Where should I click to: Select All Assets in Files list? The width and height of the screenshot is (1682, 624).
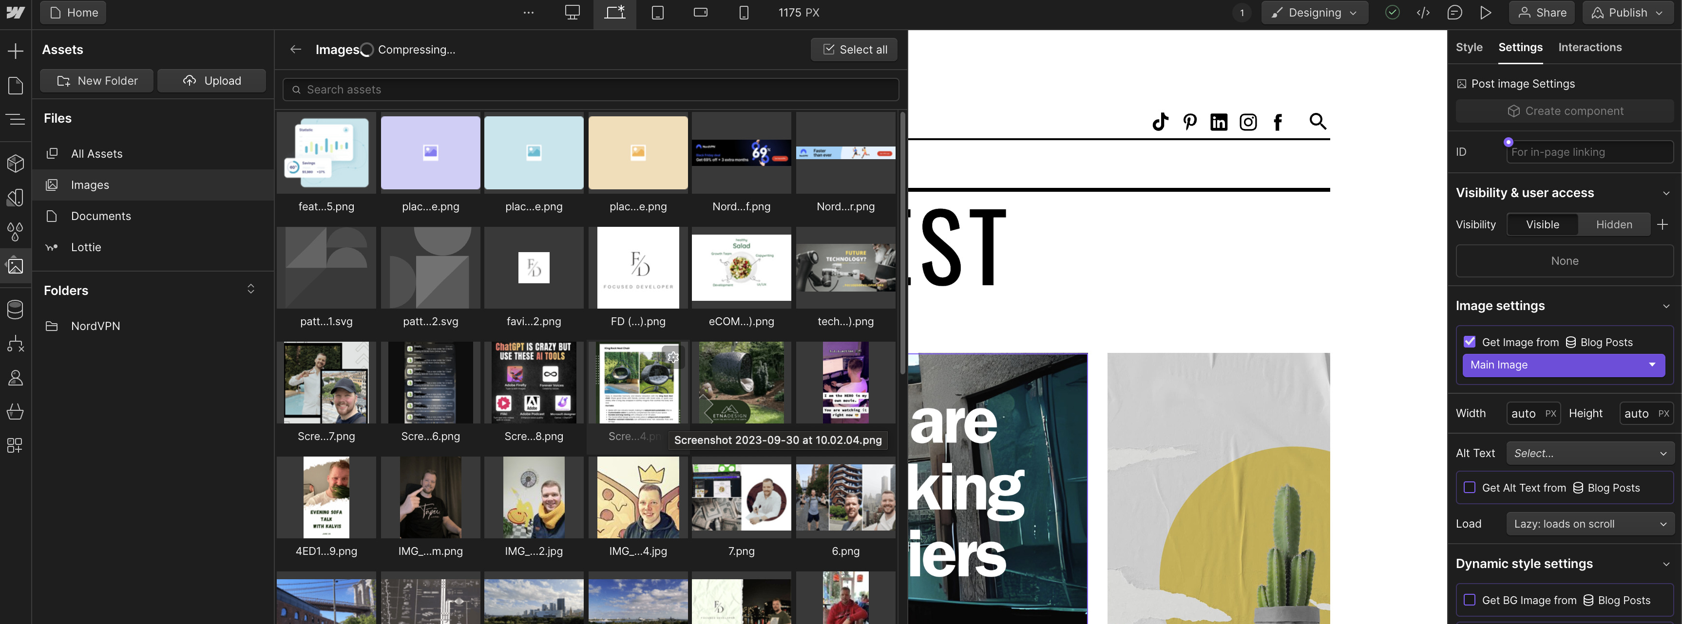click(x=153, y=153)
